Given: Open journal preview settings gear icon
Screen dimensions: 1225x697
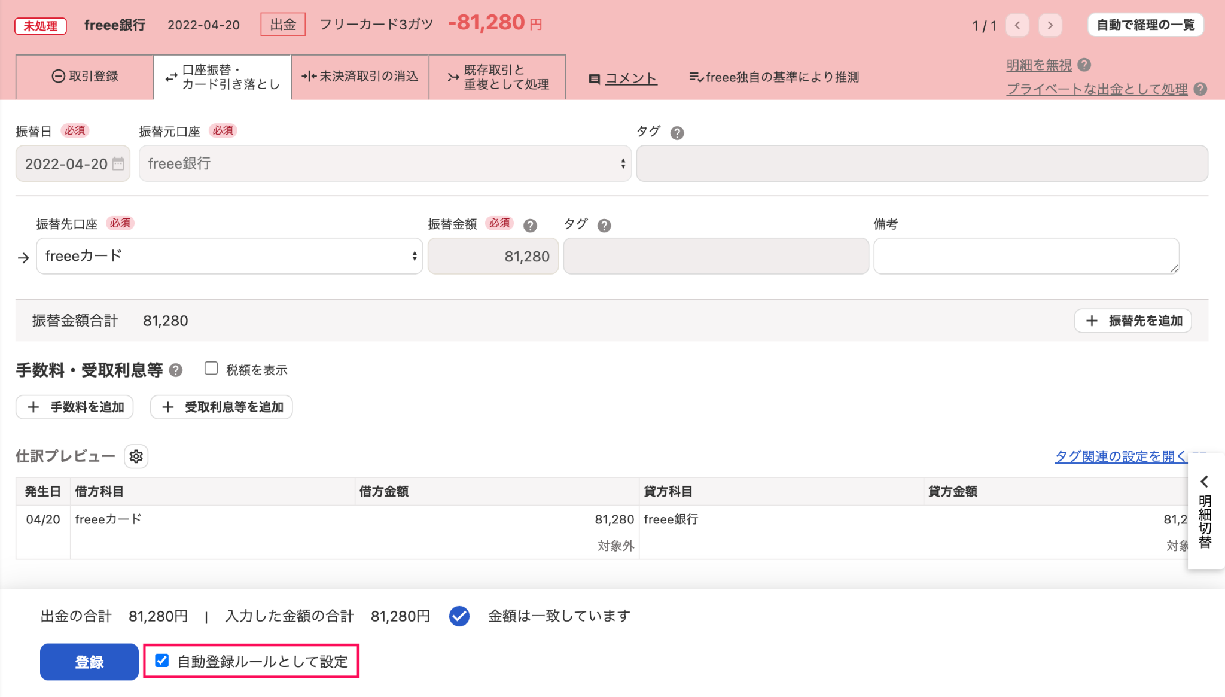Looking at the screenshot, I should point(136,456).
